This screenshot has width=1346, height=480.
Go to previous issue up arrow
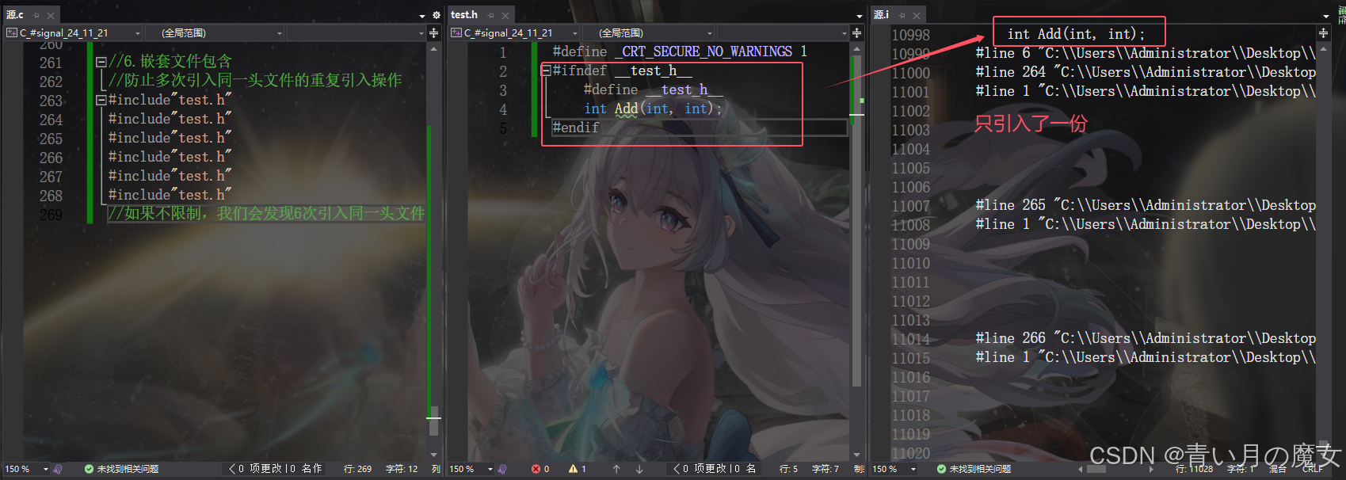coord(616,469)
